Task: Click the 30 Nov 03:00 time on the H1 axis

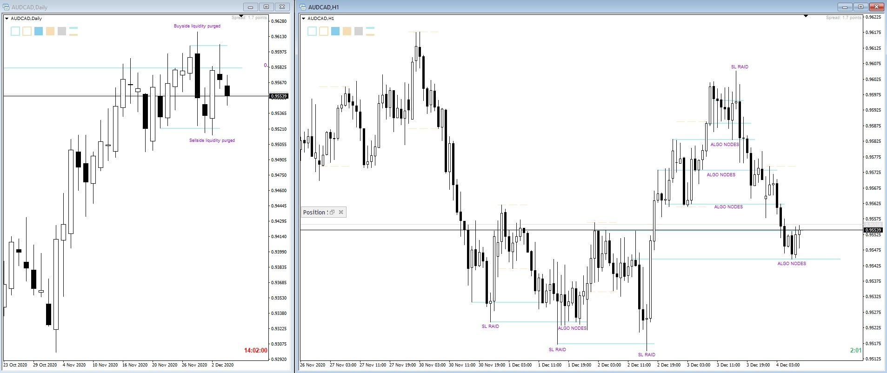Action: click(432, 365)
